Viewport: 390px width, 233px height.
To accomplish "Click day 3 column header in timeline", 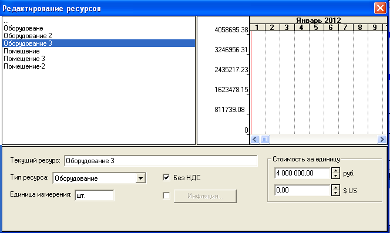I will (x=287, y=28).
